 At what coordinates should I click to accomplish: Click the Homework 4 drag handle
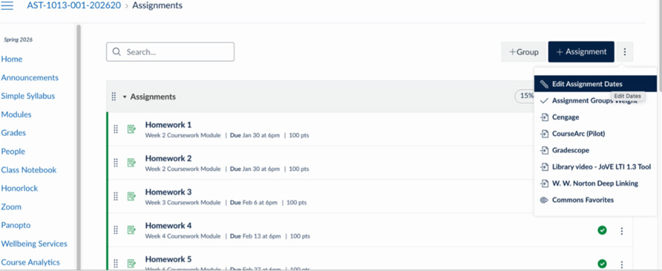pyautogui.click(x=115, y=230)
